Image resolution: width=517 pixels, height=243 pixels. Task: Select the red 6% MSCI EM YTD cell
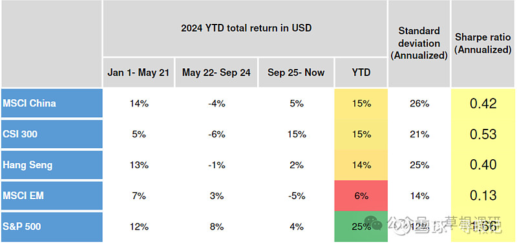[361, 196]
